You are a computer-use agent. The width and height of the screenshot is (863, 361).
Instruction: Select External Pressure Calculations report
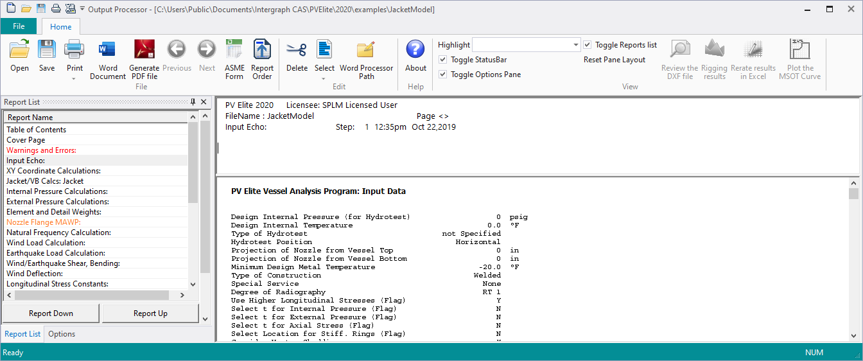(x=96, y=202)
